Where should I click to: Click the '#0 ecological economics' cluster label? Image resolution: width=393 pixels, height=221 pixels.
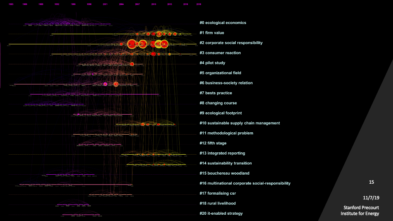222,23
